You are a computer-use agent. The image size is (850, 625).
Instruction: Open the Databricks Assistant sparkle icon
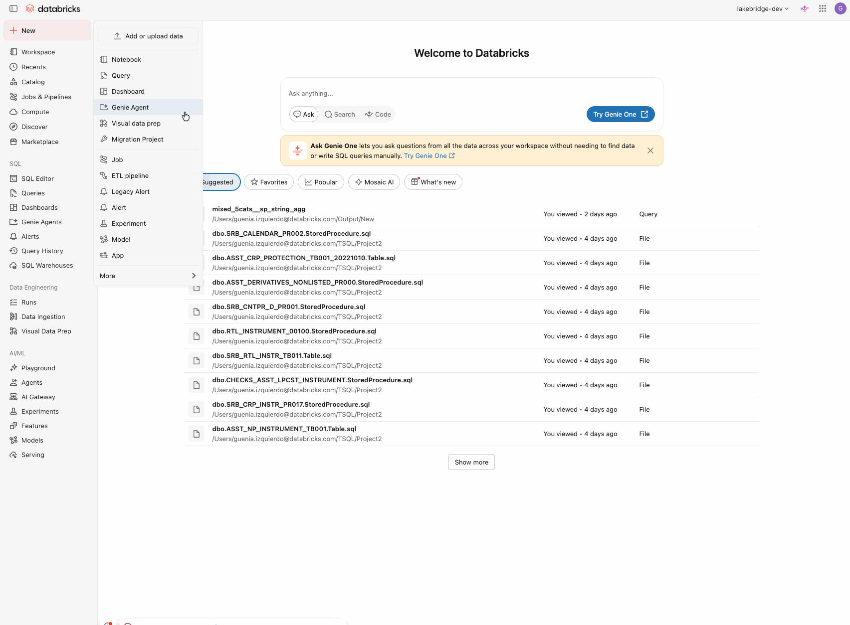[804, 8]
